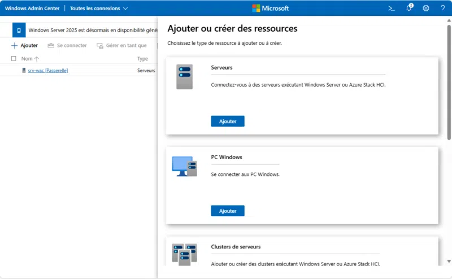Viewport: 452px width, 279px height.
Task: Open the PowerShell console icon
Action: click(x=391, y=8)
